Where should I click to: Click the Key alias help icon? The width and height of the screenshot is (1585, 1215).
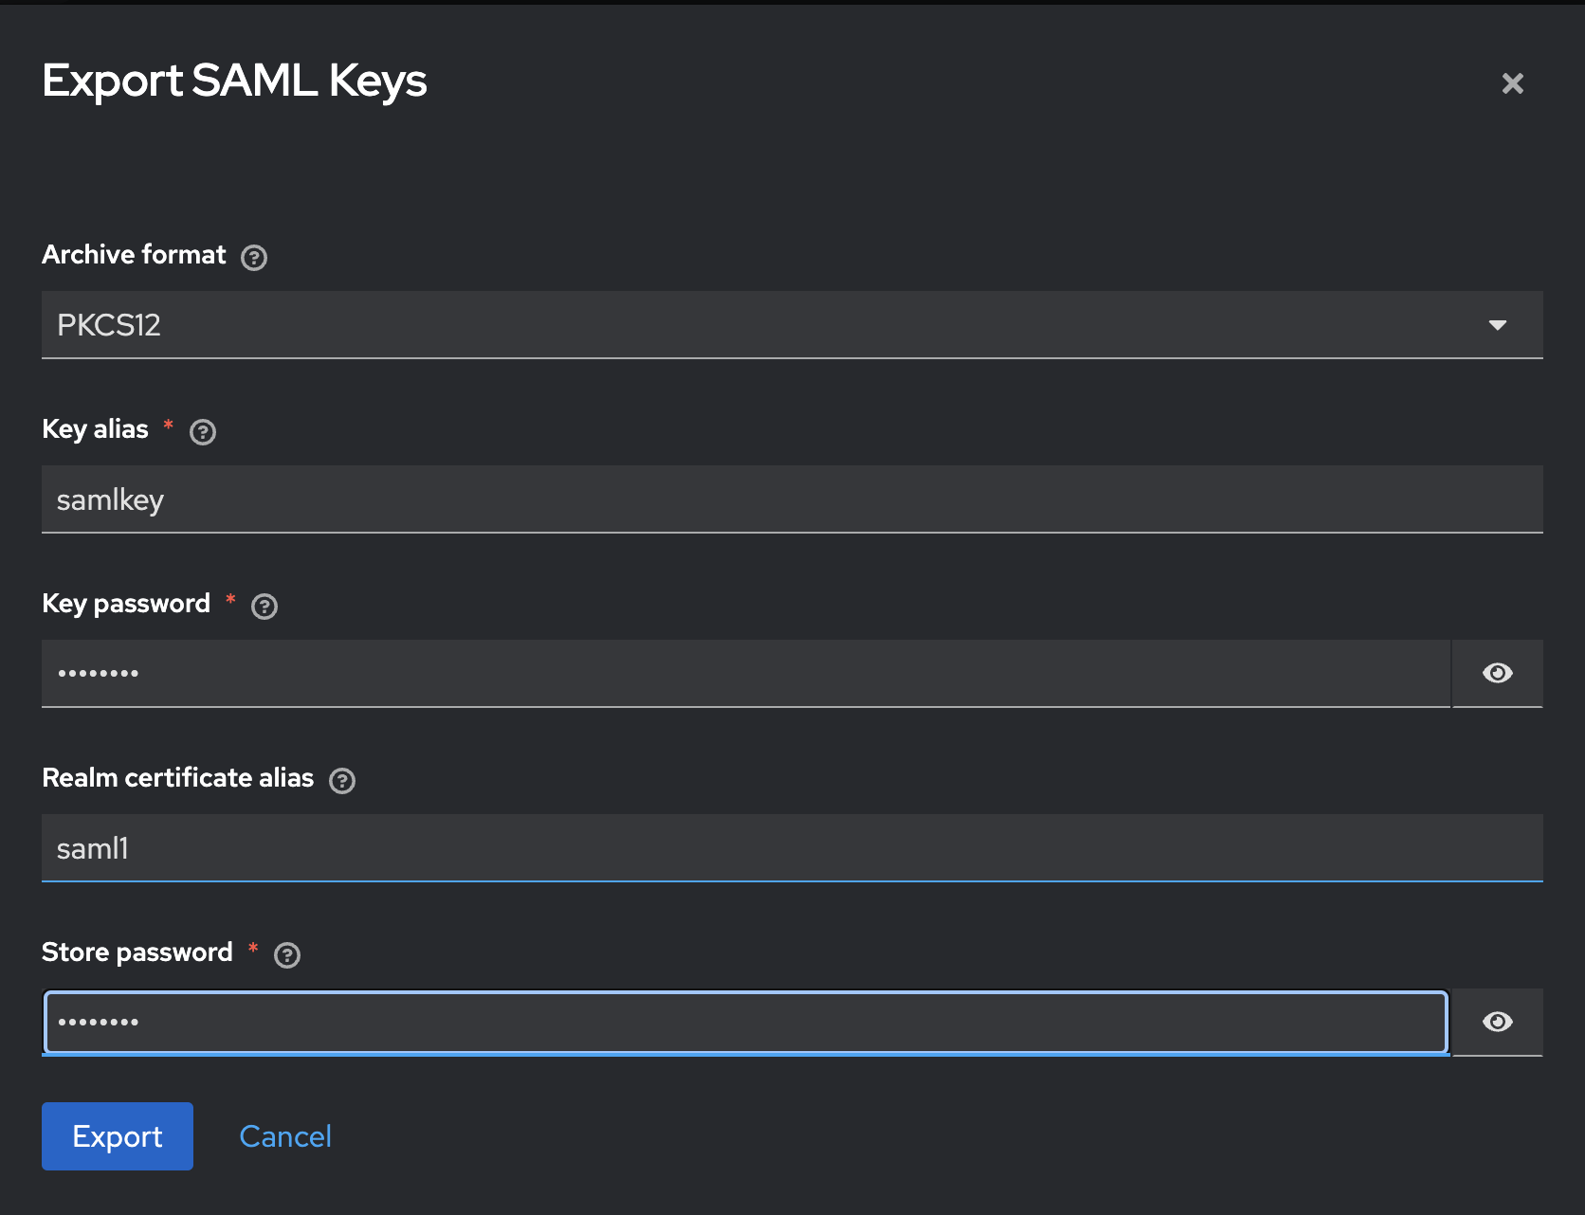tap(202, 432)
